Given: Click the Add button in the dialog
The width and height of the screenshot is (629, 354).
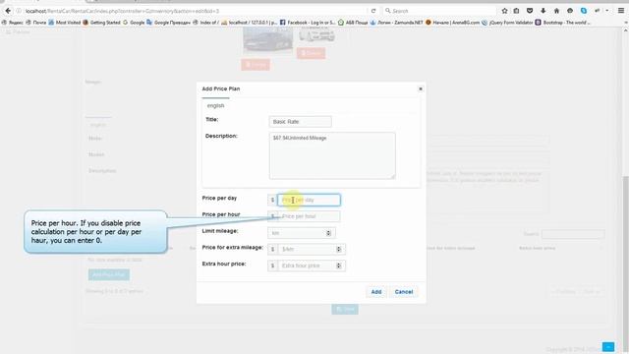Looking at the screenshot, I should (x=376, y=292).
